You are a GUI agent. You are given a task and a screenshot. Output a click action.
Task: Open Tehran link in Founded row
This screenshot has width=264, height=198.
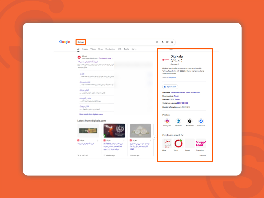pos(177,99)
